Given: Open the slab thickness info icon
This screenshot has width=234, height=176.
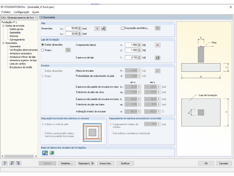Looking at the screenshot, I should click(x=158, y=58).
